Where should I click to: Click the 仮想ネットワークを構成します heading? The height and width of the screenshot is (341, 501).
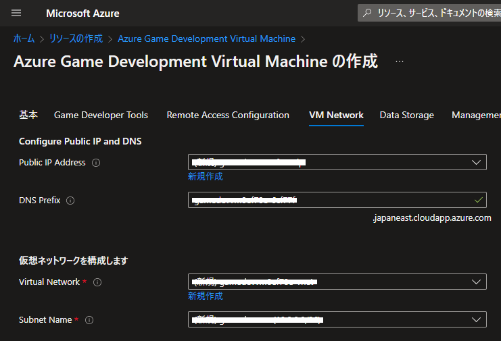click(x=73, y=261)
